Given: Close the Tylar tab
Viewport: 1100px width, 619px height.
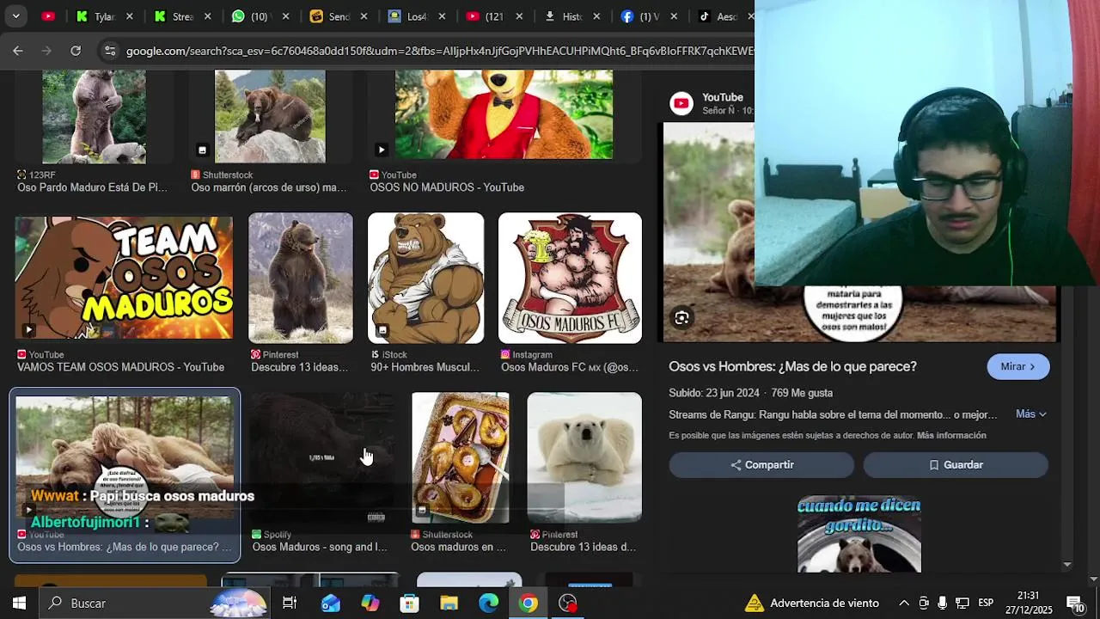Looking at the screenshot, I should point(129,16).
